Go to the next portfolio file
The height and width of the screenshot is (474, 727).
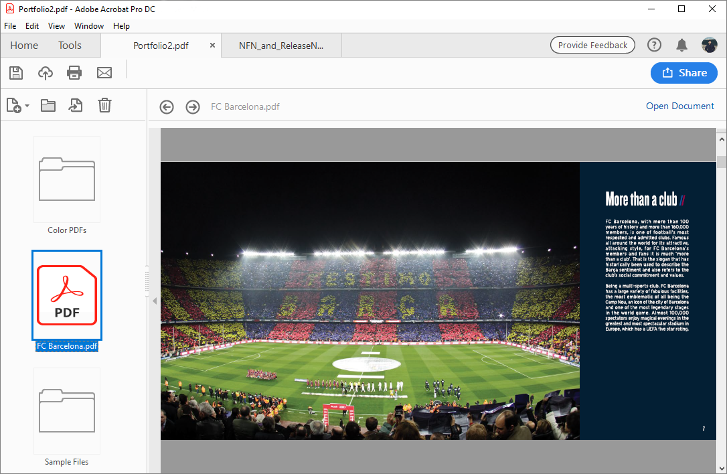[192, 106]
